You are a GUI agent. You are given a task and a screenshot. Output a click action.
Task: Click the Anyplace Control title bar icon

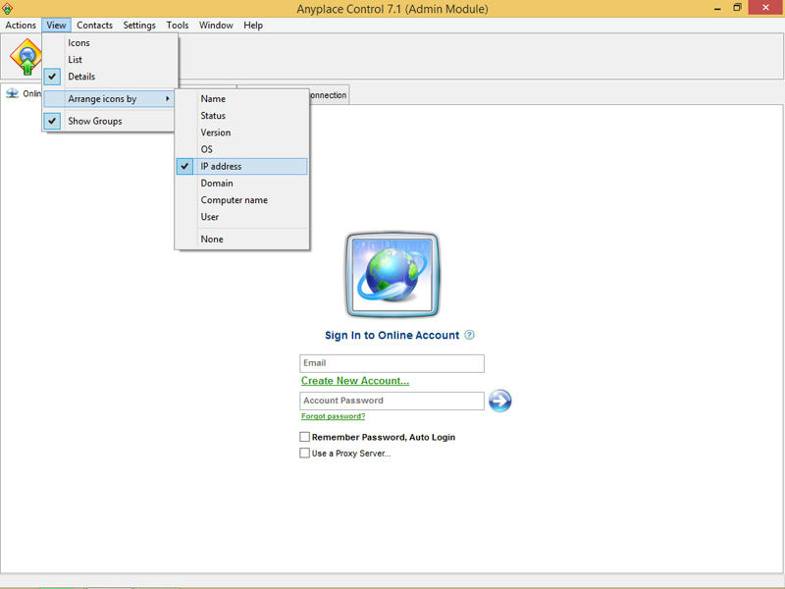pos(8,9)
